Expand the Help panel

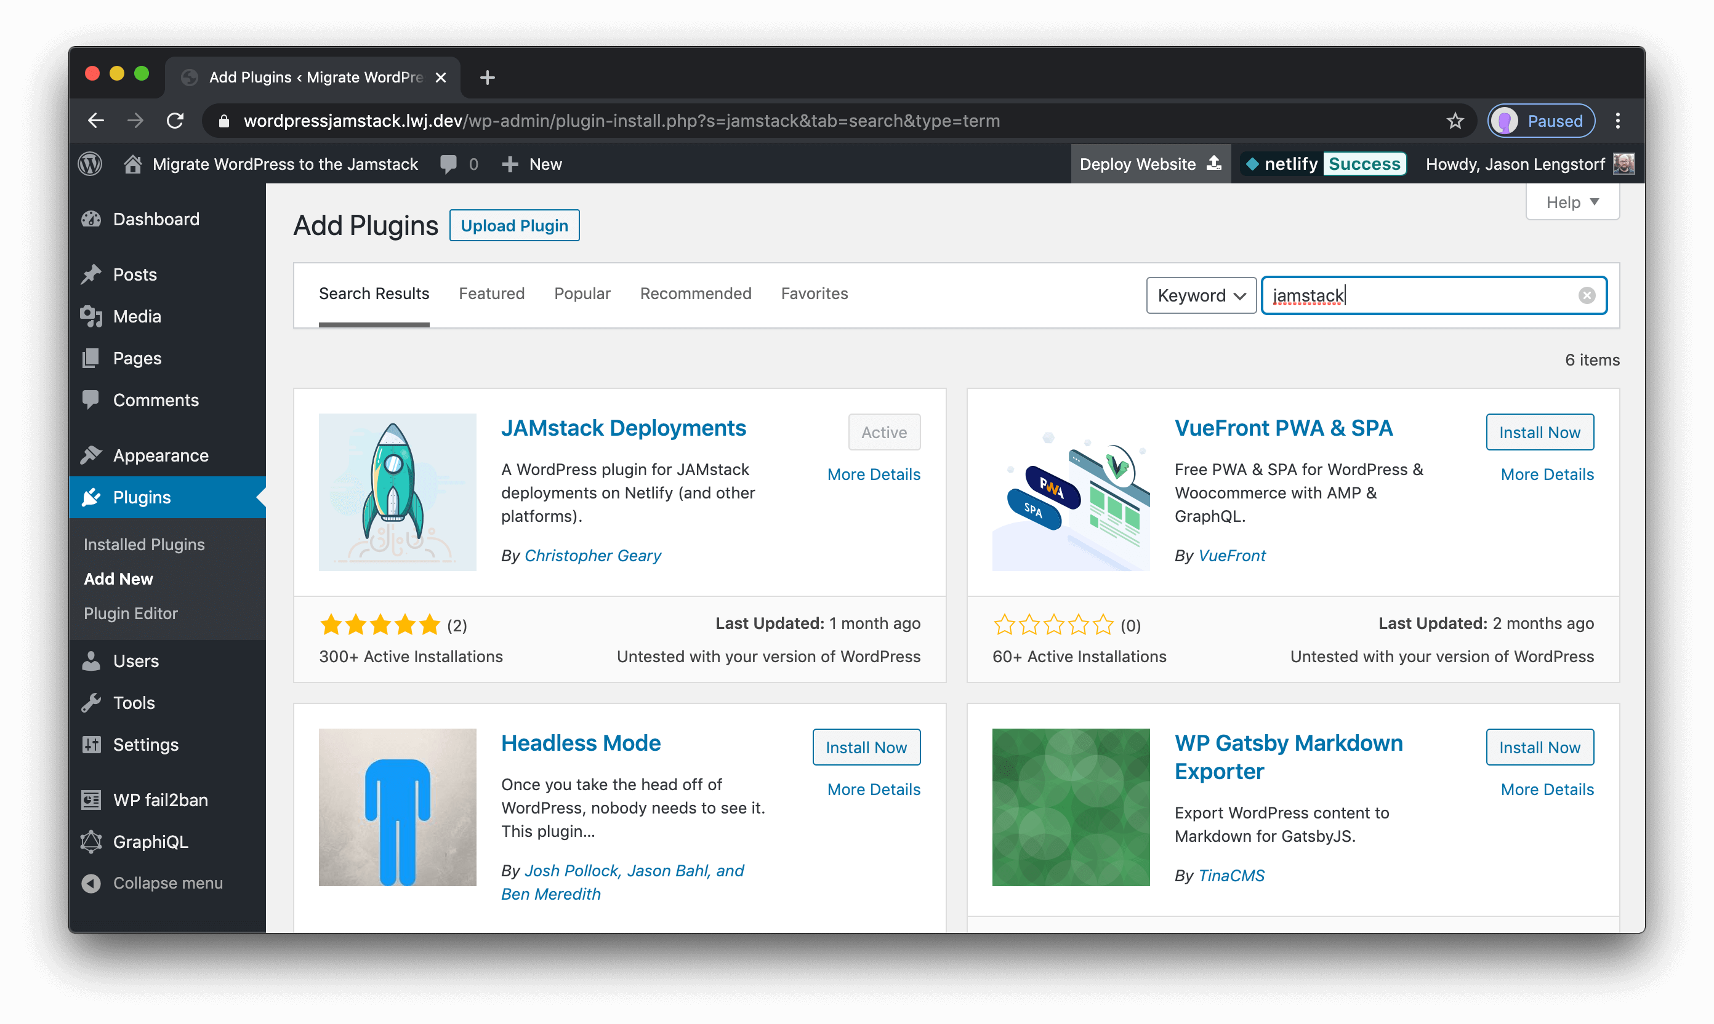point(1572,201)
